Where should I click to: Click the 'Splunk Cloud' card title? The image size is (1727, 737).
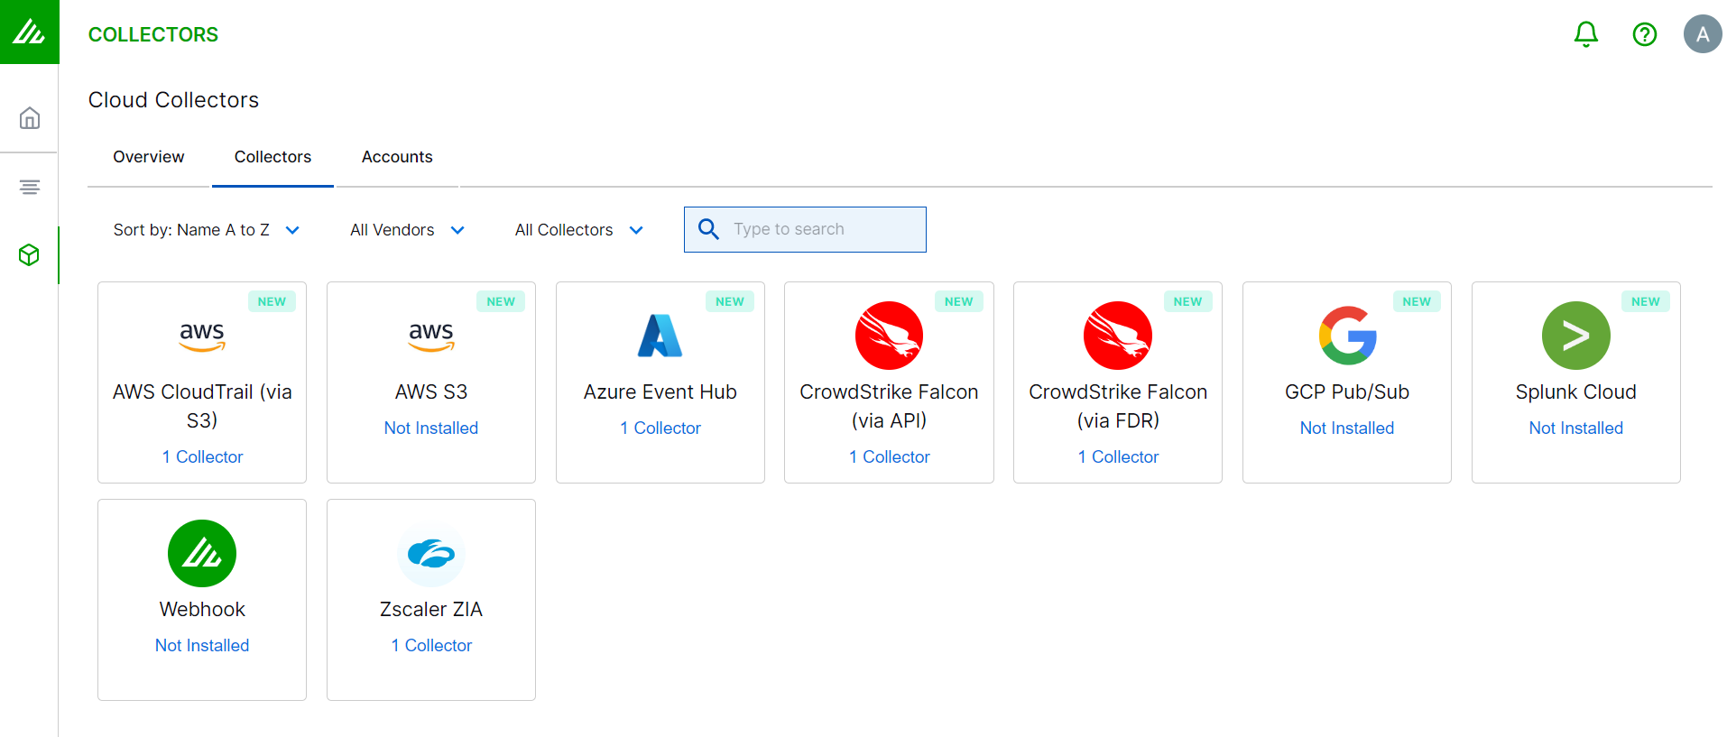[1576, 392]
